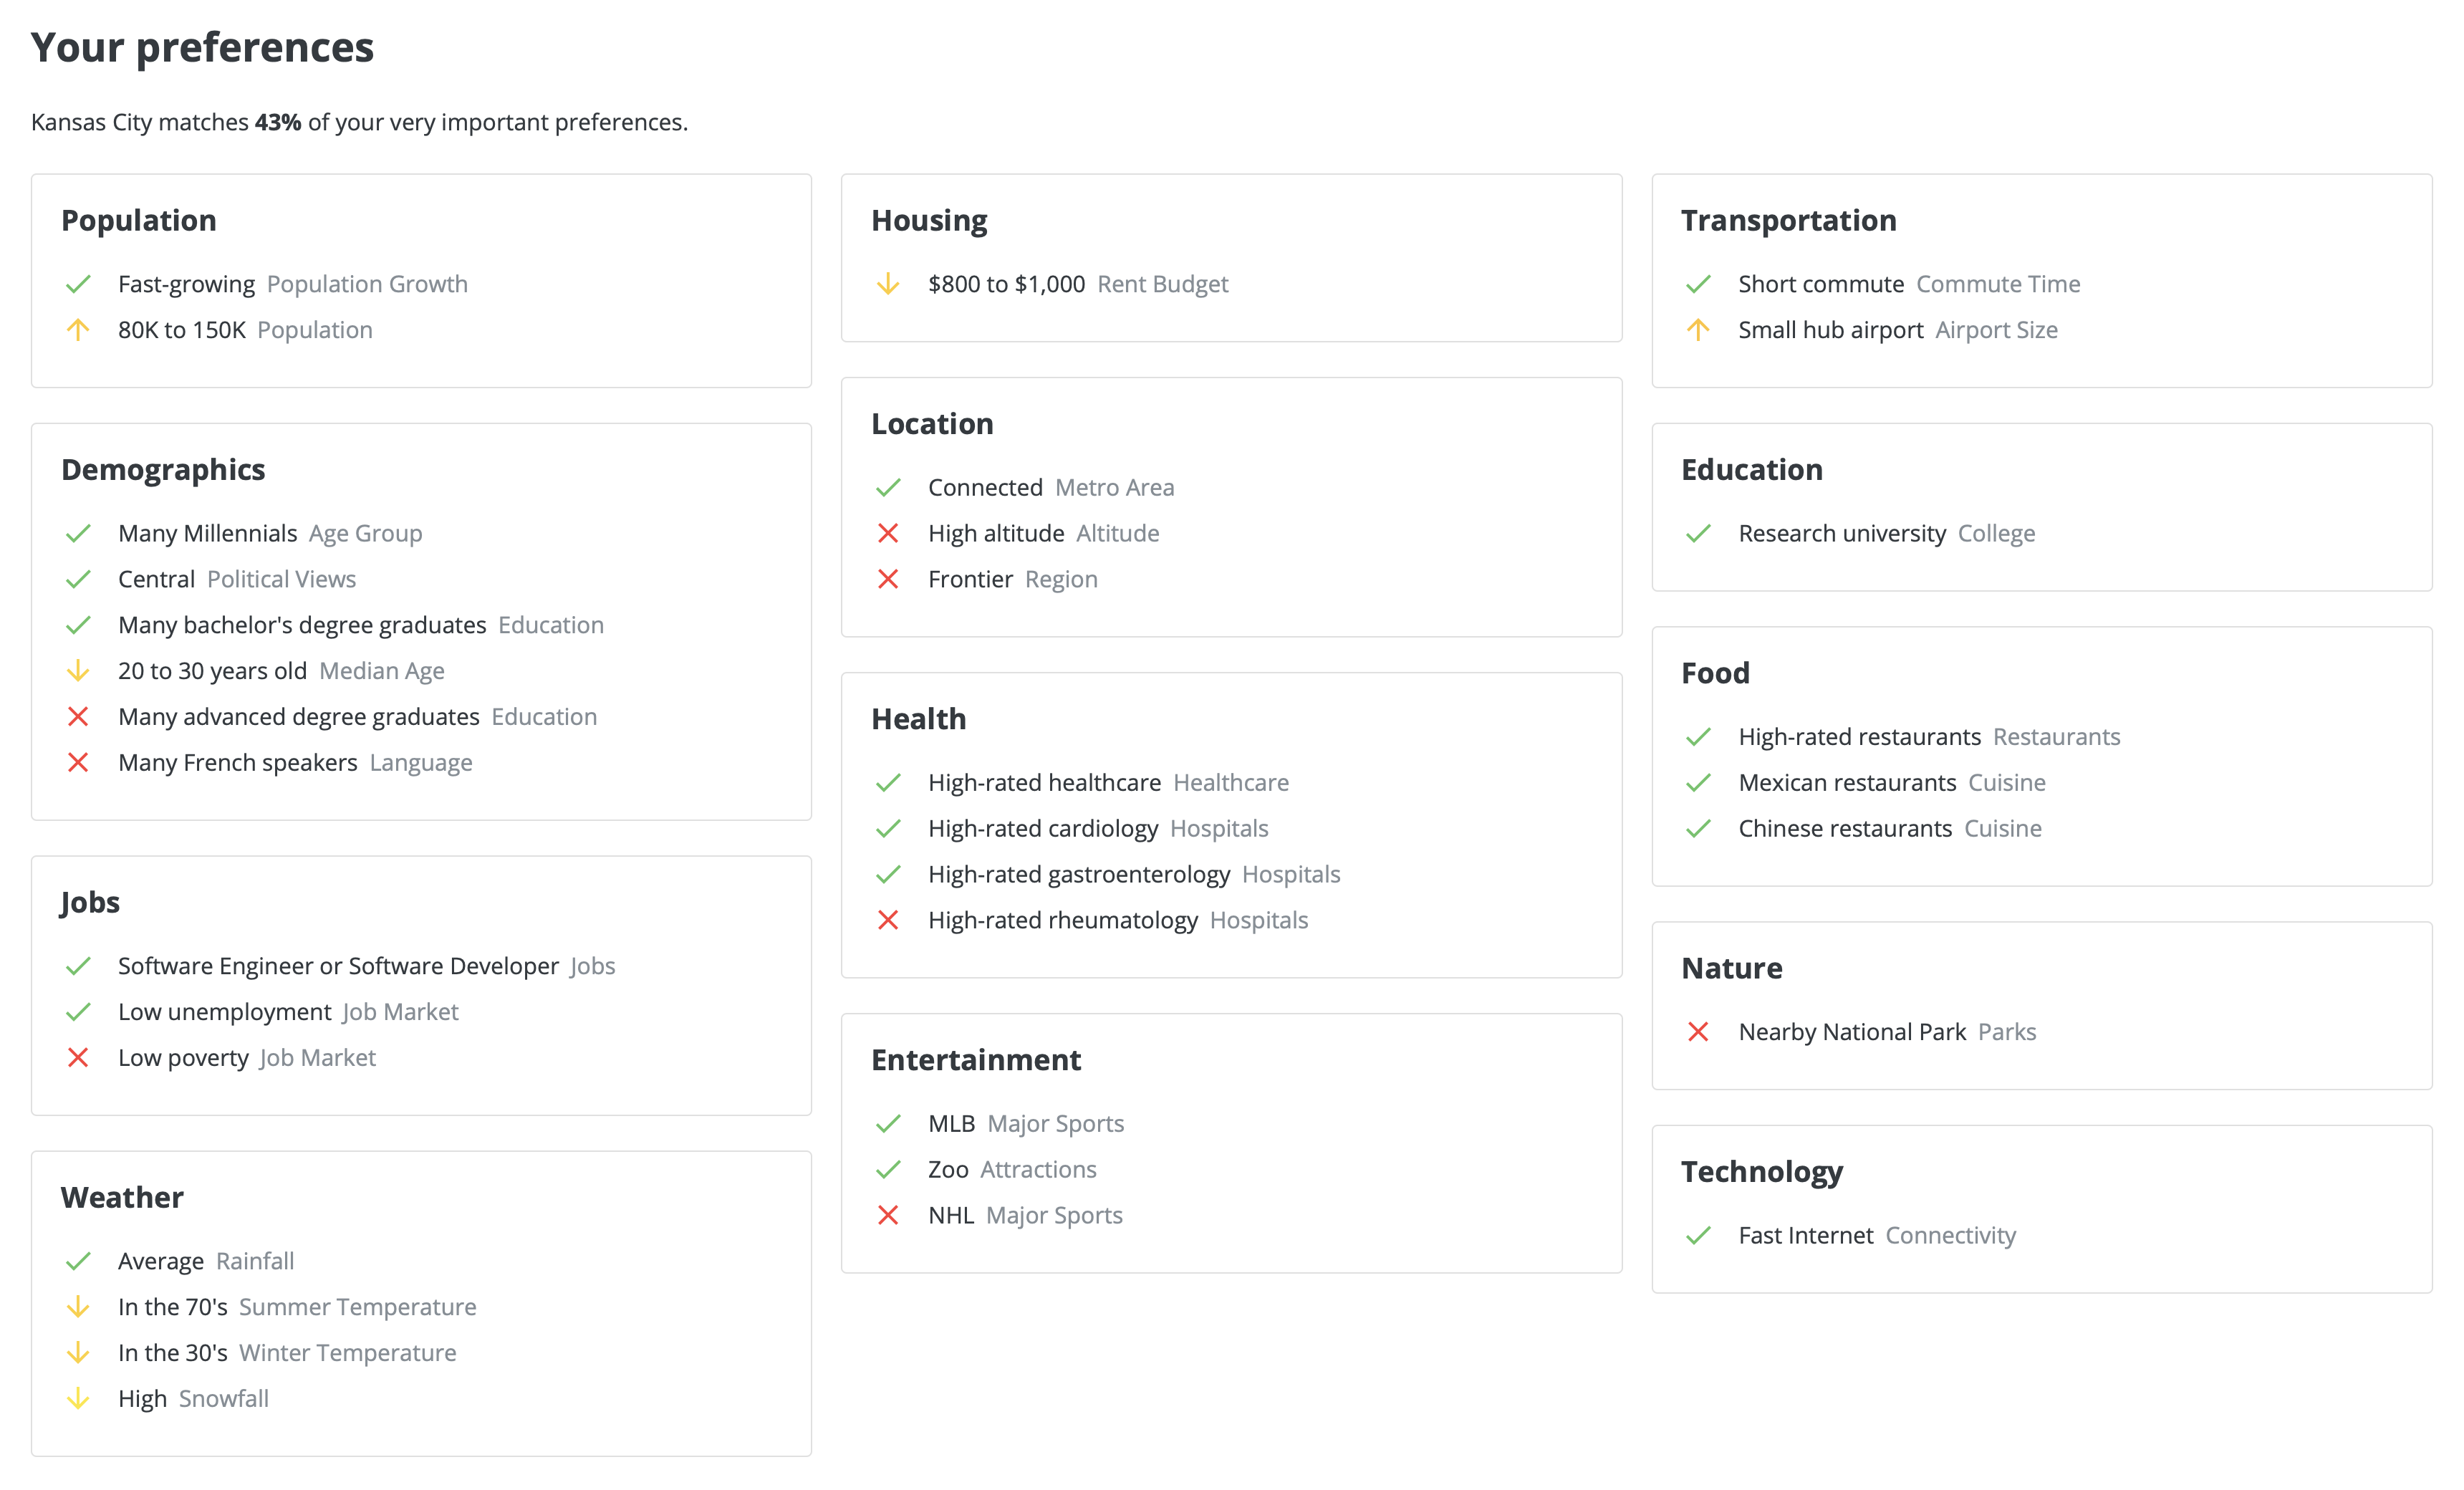Select the Many Millennials preference
Viewport: 2464px width, 1490px height.
click(x=207, y=534)
